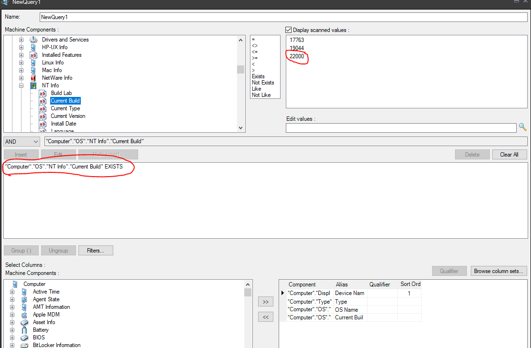This screenshot has width=531, height=348.
Task: Select Build Lab in the tree
Action: point(61,93)
